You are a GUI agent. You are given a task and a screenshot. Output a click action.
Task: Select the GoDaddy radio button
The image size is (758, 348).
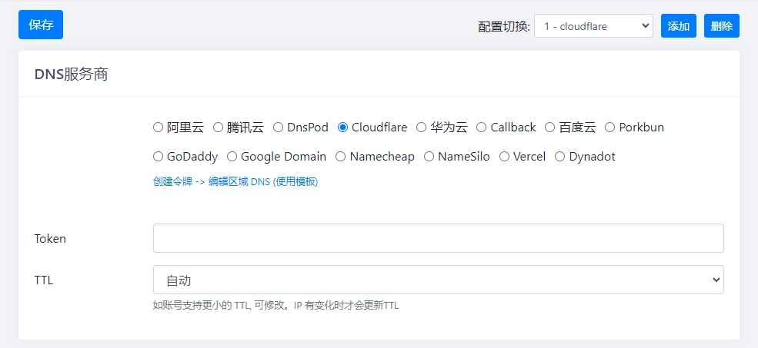click(159, 157)
